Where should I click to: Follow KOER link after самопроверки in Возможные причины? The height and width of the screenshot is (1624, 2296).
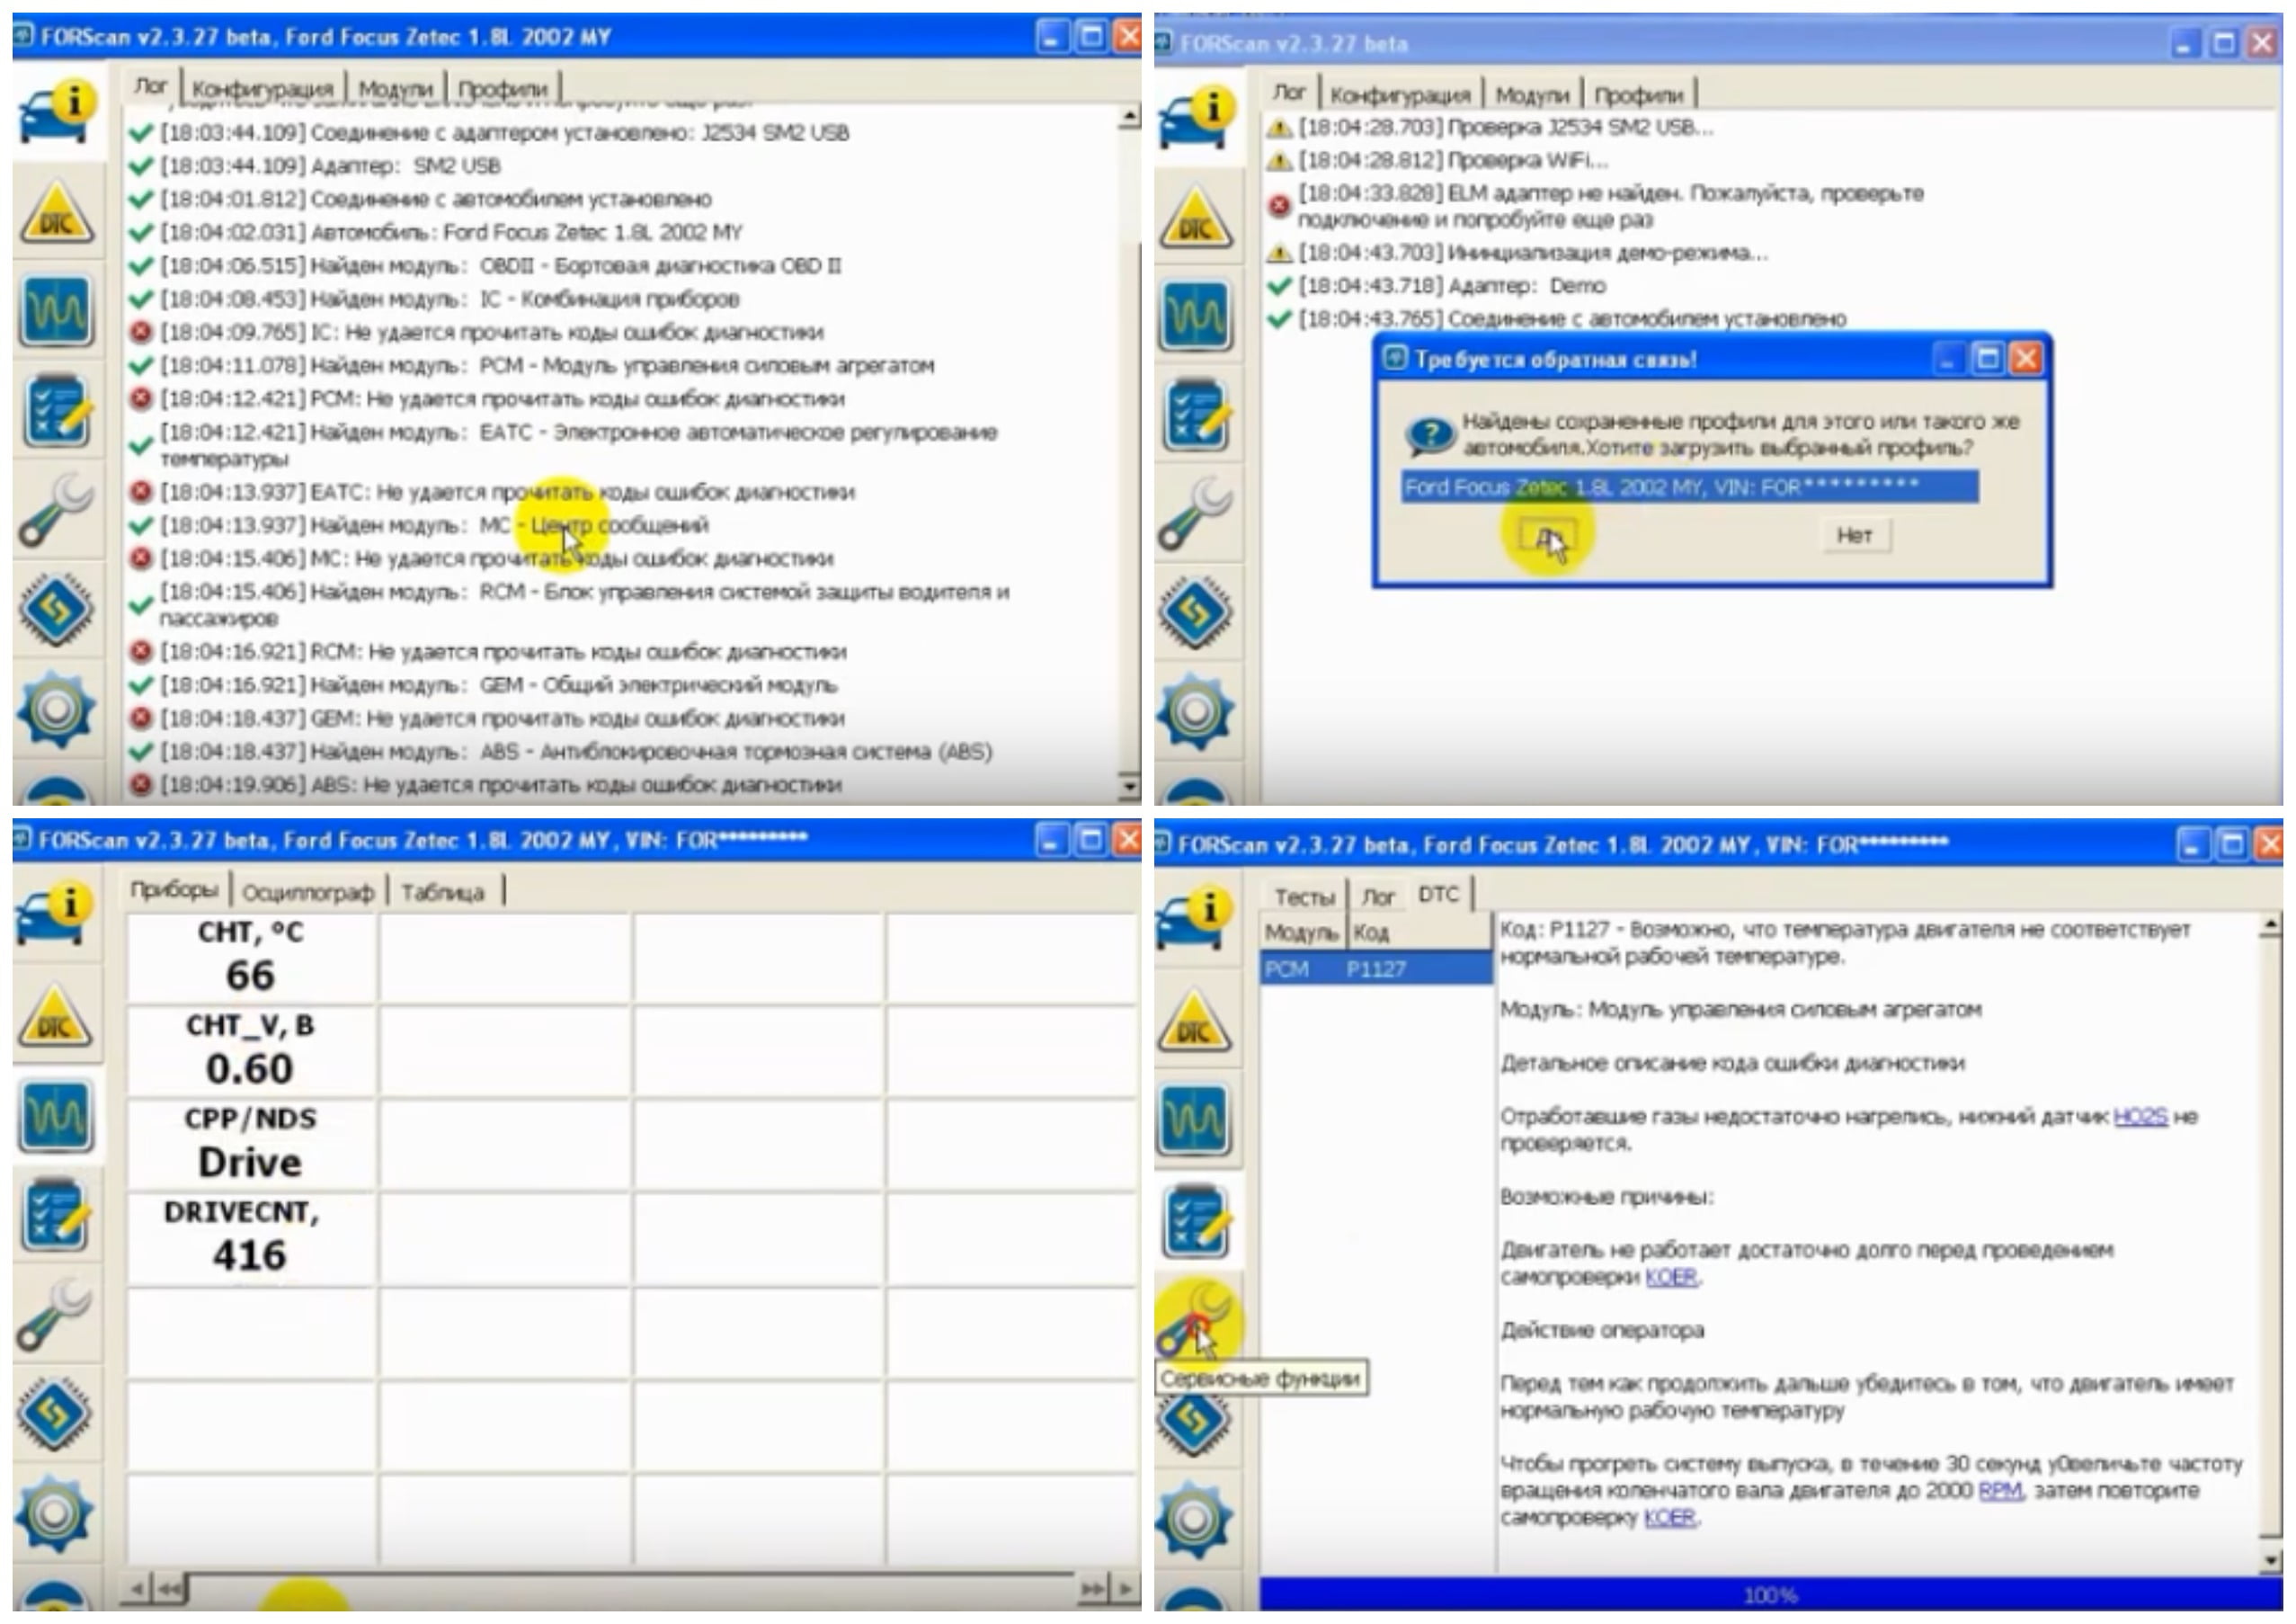(1671, 1277)
